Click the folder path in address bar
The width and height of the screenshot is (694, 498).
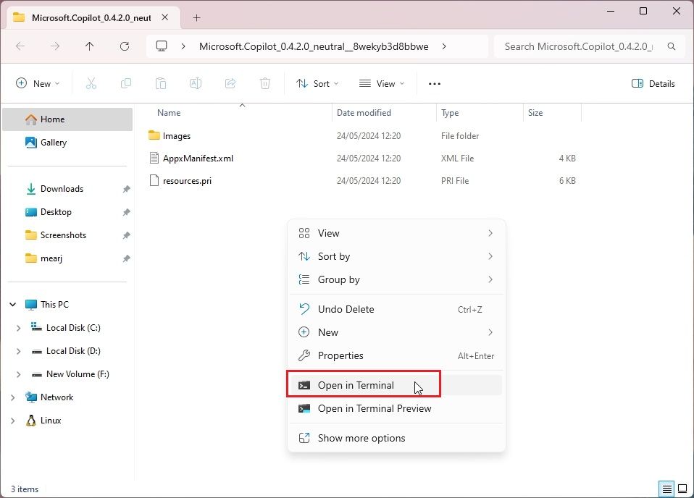pos(314,46)
